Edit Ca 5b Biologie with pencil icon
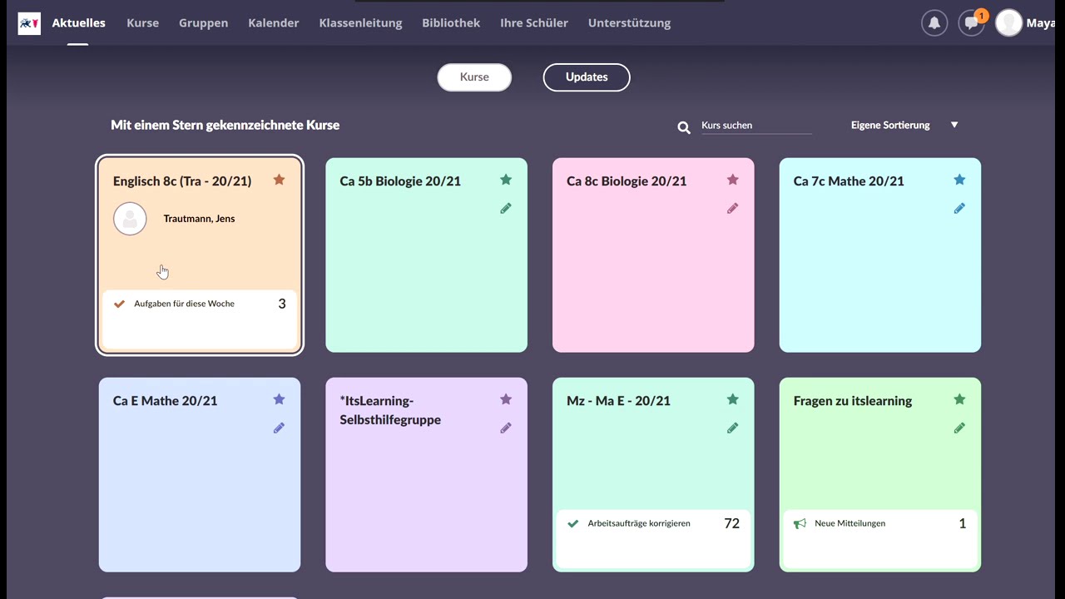This screenshot has width=1065, height=599. tap(506, 208)
